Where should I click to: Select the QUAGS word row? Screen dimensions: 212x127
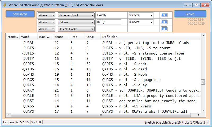click(x=103, y=80)
